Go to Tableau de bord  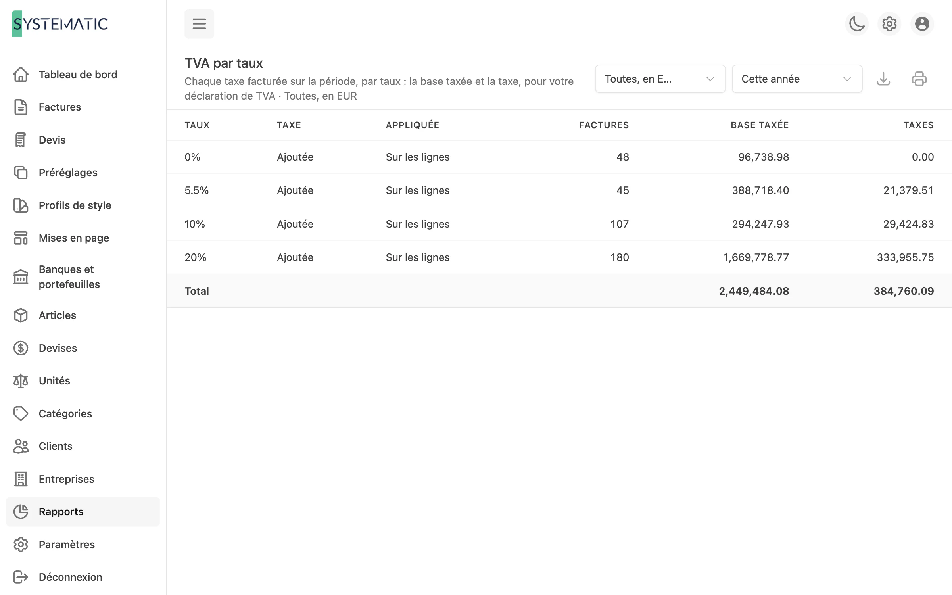[x=83, y=75]
